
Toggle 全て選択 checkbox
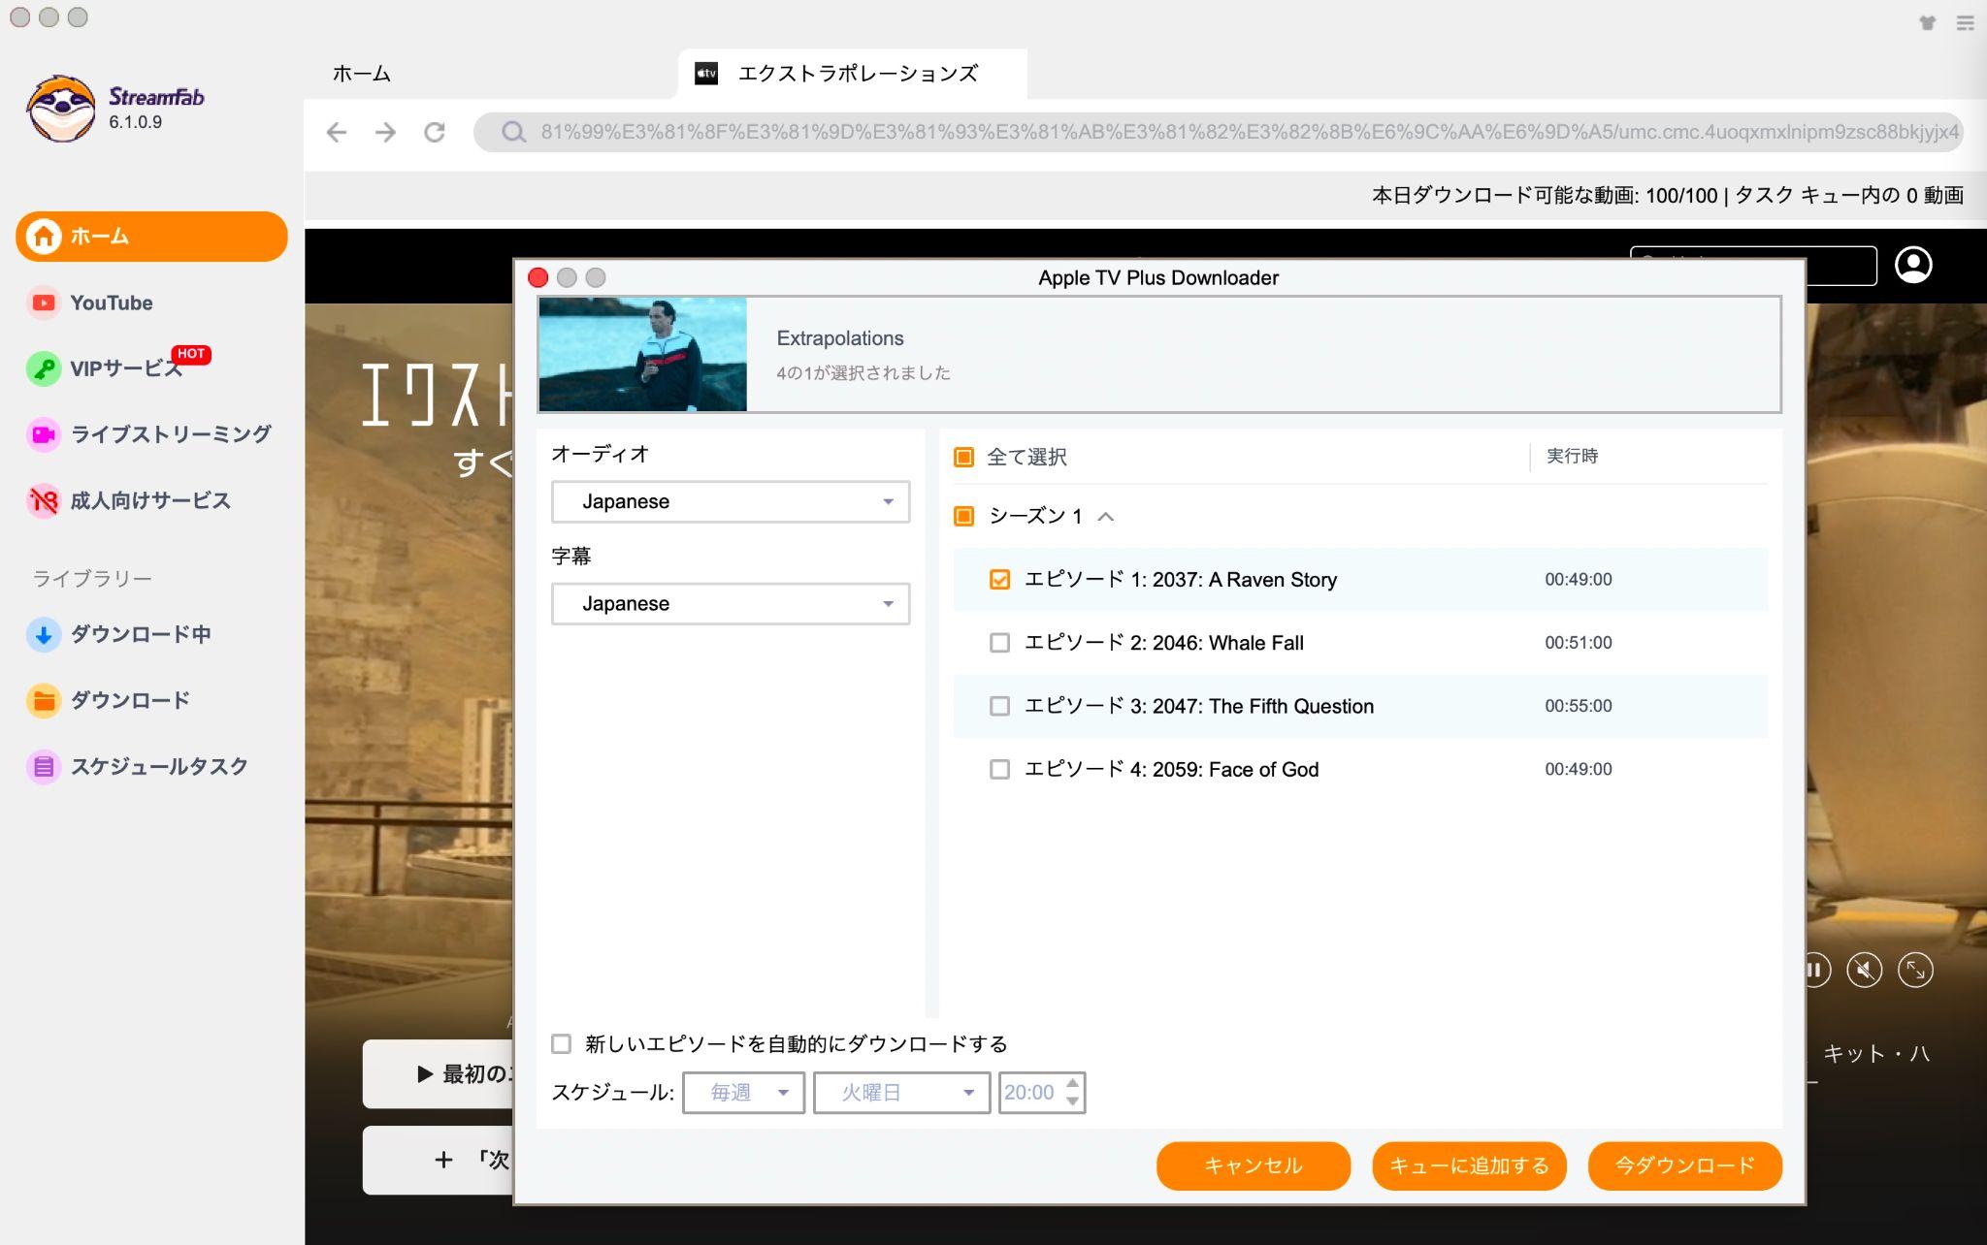[x=963, y=457]
